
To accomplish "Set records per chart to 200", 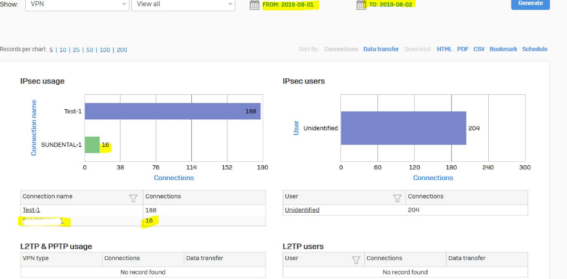I will [x=122, y=50].
